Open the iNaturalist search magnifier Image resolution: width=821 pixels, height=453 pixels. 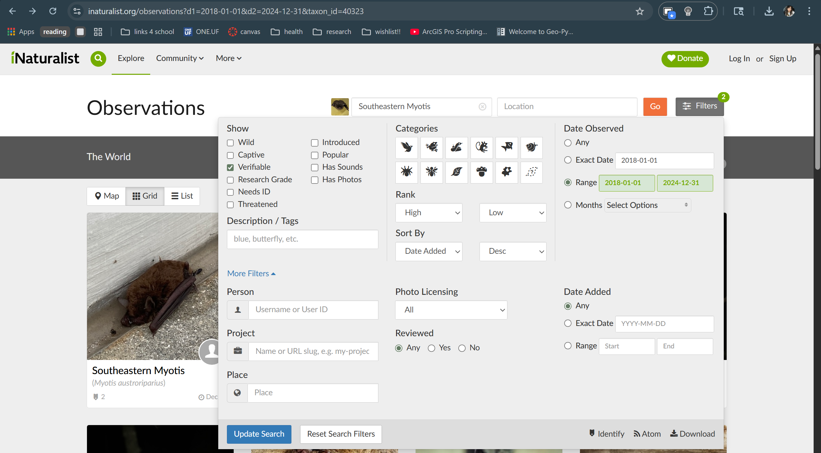(98, 59)
